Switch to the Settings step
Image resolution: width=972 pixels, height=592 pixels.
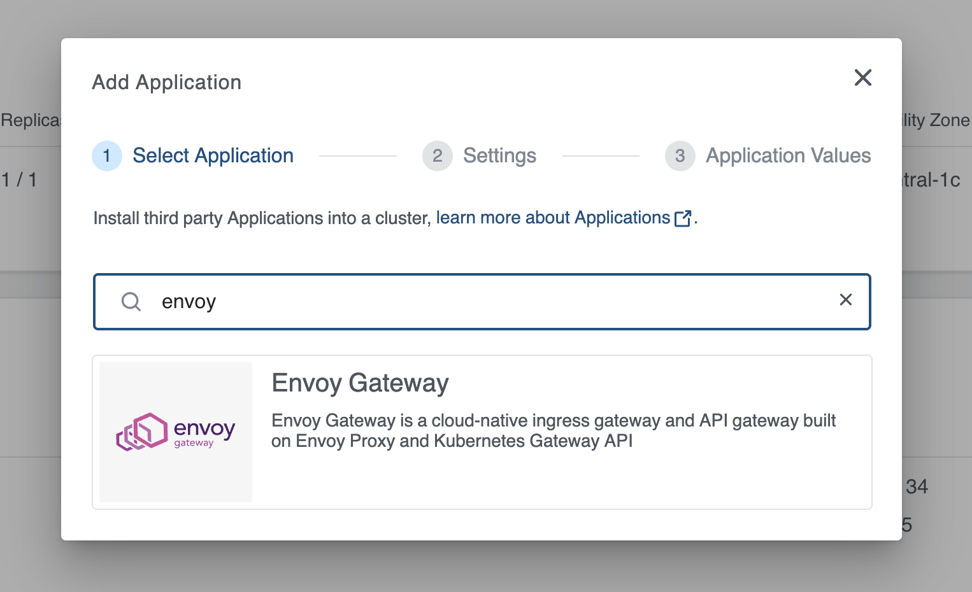click(x=499, y=155)
